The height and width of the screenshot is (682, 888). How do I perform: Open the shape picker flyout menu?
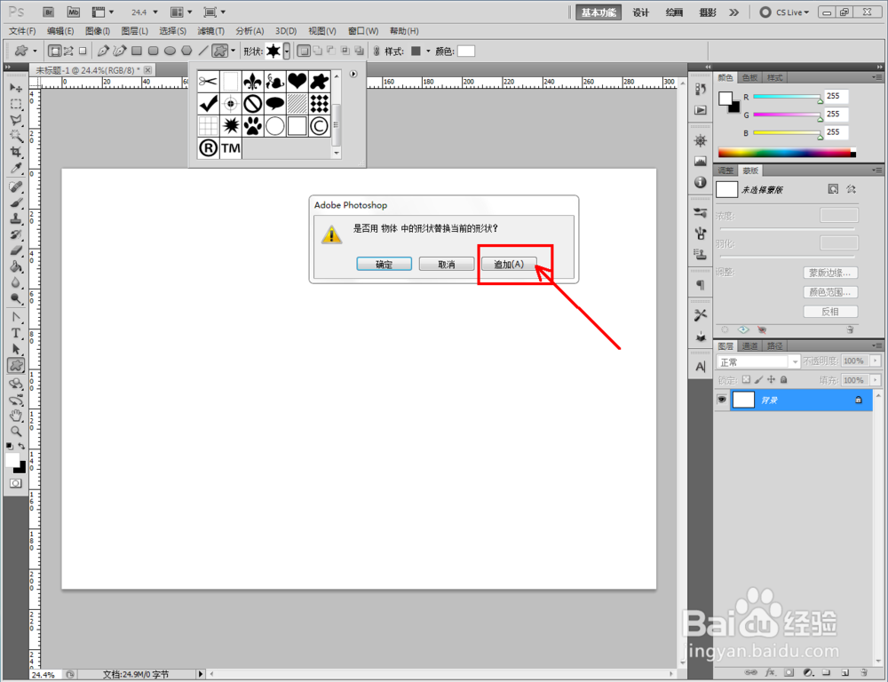[x=353, y=75]
